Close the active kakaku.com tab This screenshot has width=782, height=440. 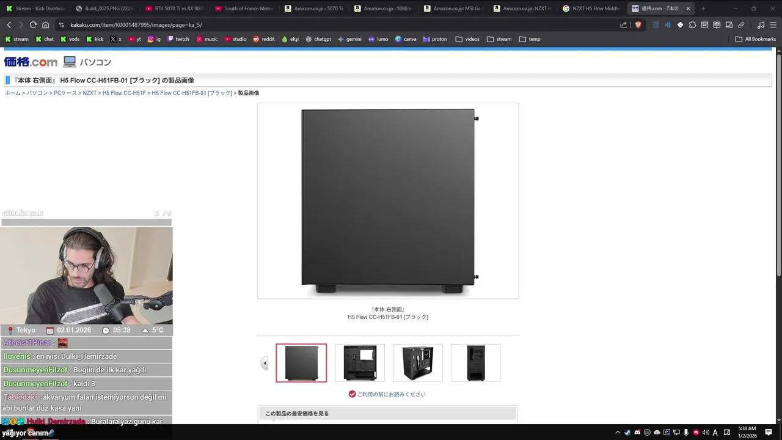click(x=688, y=9)
